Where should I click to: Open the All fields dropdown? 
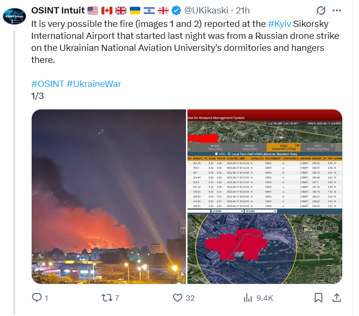point(227,211)
